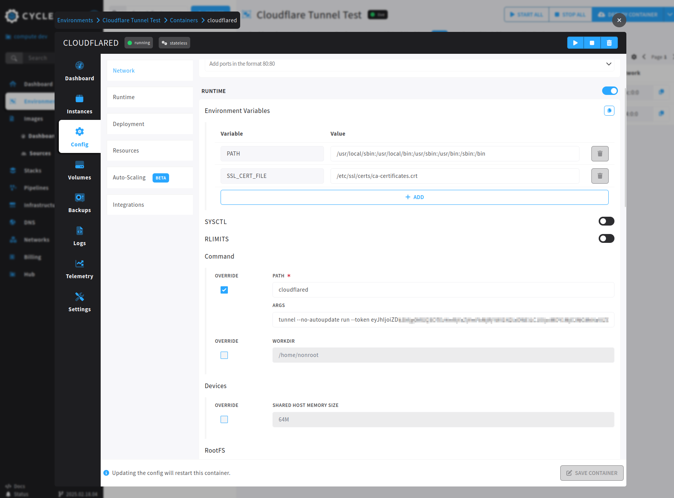Open Hub in background sidebar
This screenshot has height=498, width=674.
29,274
